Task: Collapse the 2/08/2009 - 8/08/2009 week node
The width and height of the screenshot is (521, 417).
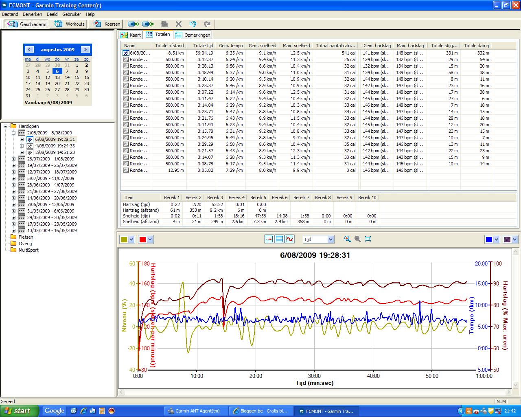Action: tap(14, 133)
